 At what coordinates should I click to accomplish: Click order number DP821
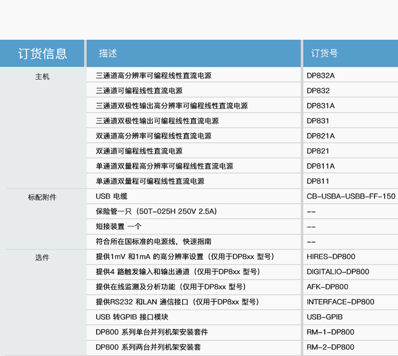[318, 151]
